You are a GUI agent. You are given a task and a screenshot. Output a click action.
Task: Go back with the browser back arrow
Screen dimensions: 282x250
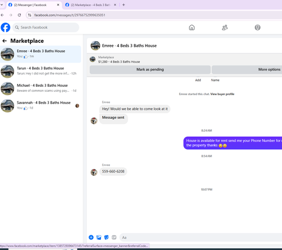[x=2, y=15]
